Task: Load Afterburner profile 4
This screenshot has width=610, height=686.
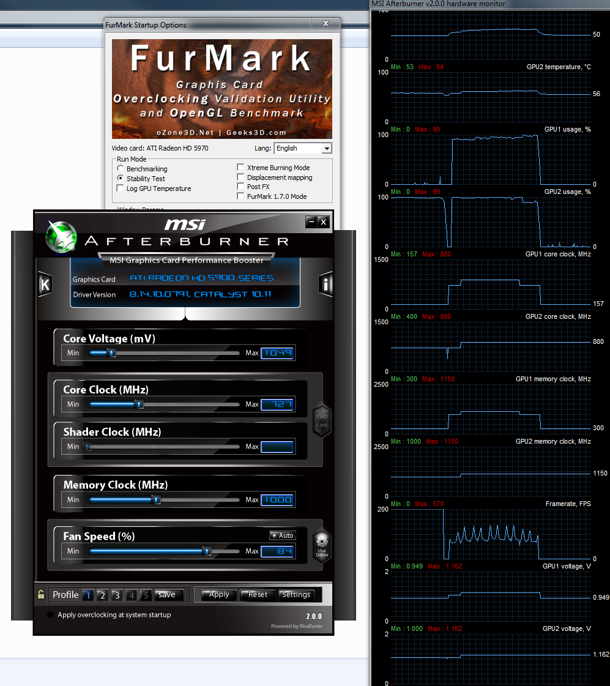Action: tap(131, 595)
